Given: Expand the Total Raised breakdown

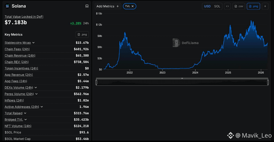Looking at the screenshot, I should (25, 113).
